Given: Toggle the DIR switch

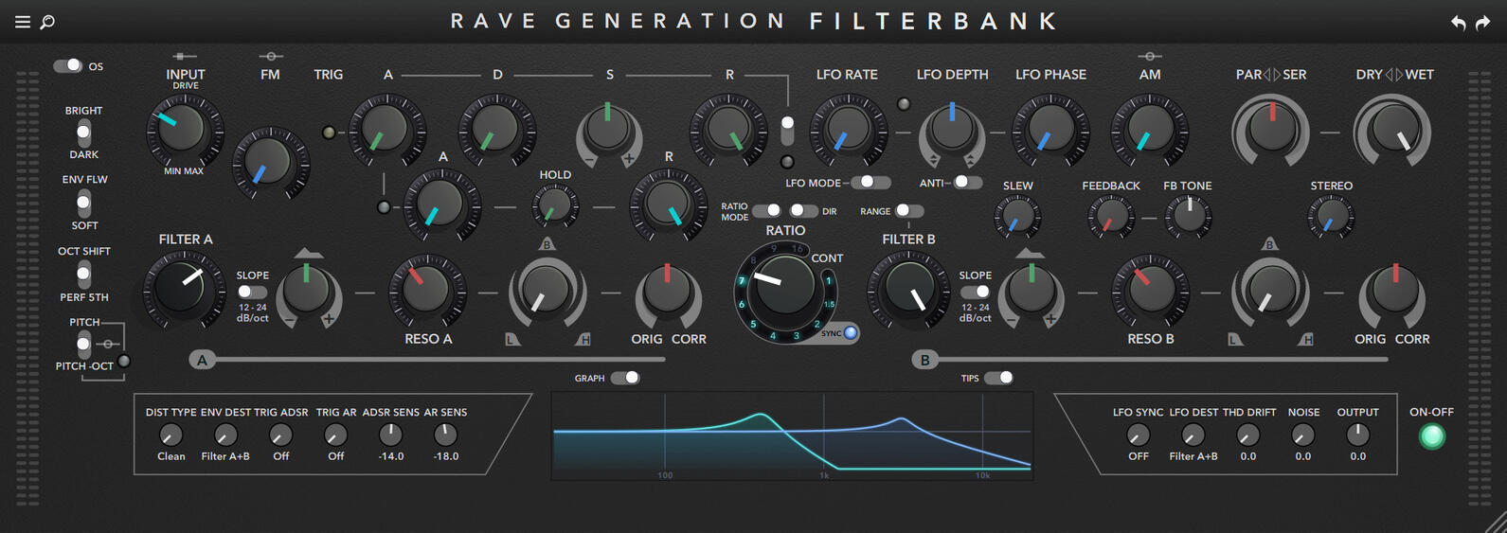Looking at the screenshot, I should point(803,210).
